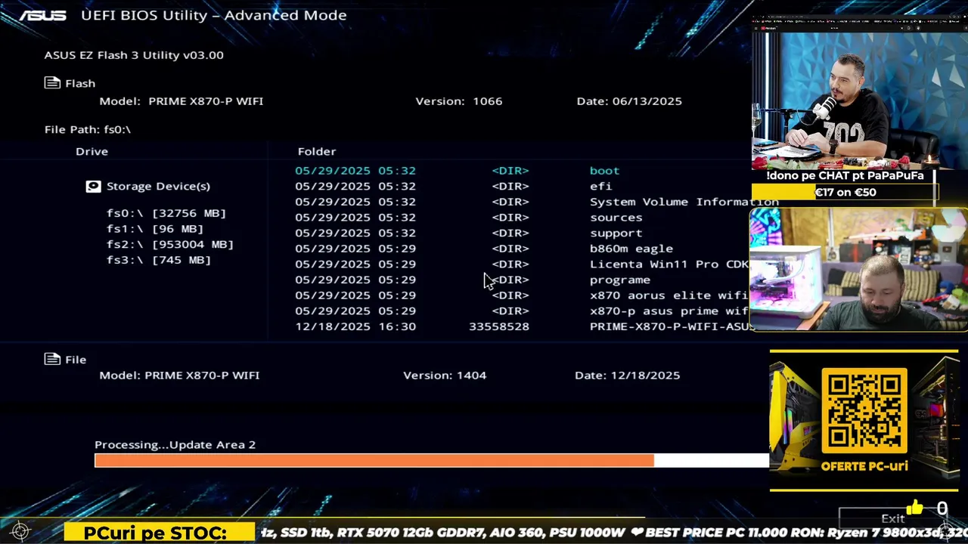Click the File Date: 12/18/2025 text
Image resolution: width=968 pixels, height=544 pixels.
point(628,375)
